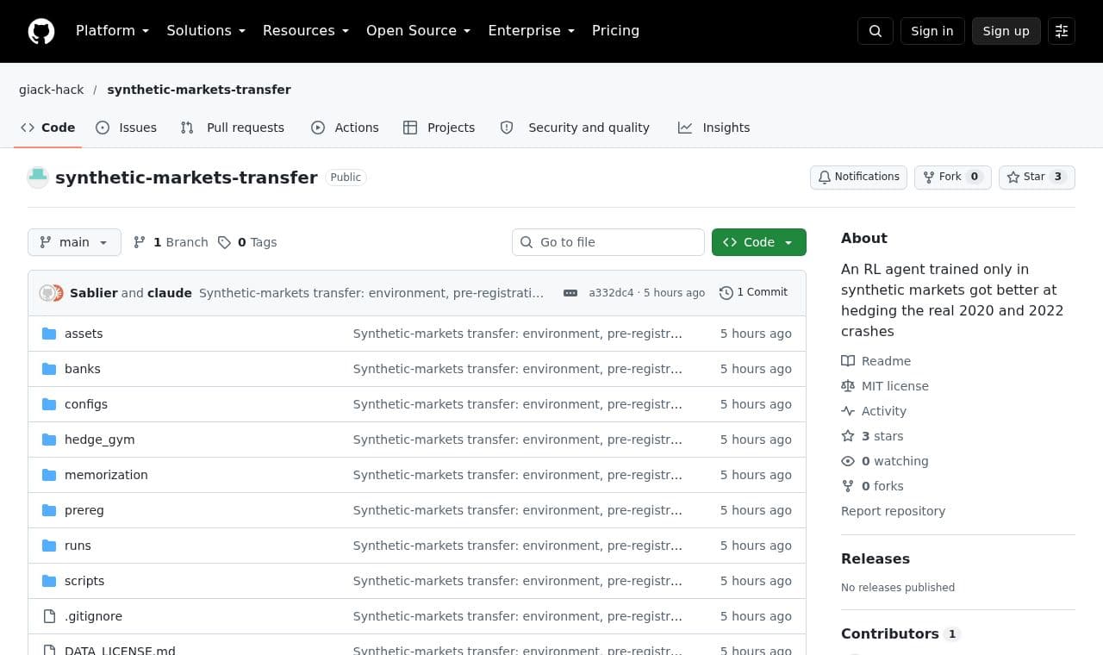This screenshot has height=655, width=1103.
Task: Expand the Open Source menu
Action: pos(419,31)
